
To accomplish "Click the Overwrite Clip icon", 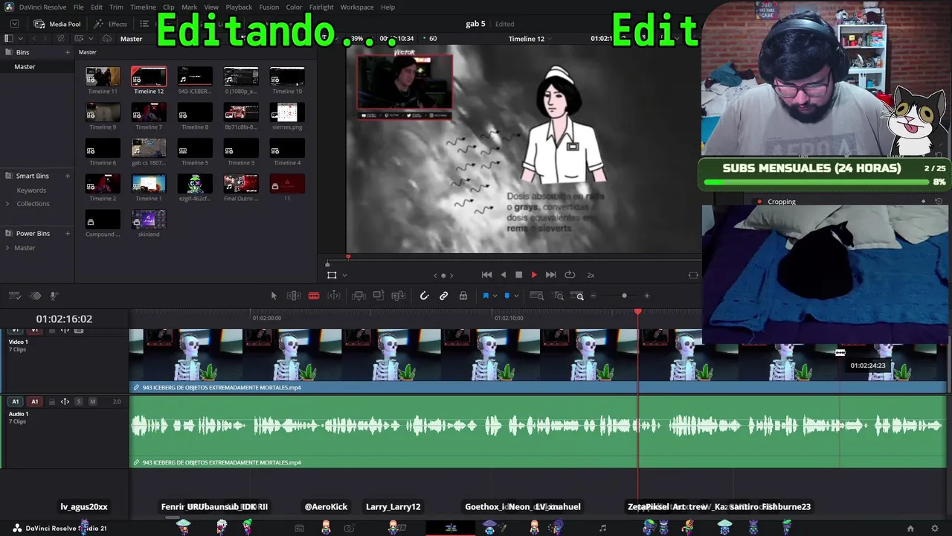I will 379,296.
